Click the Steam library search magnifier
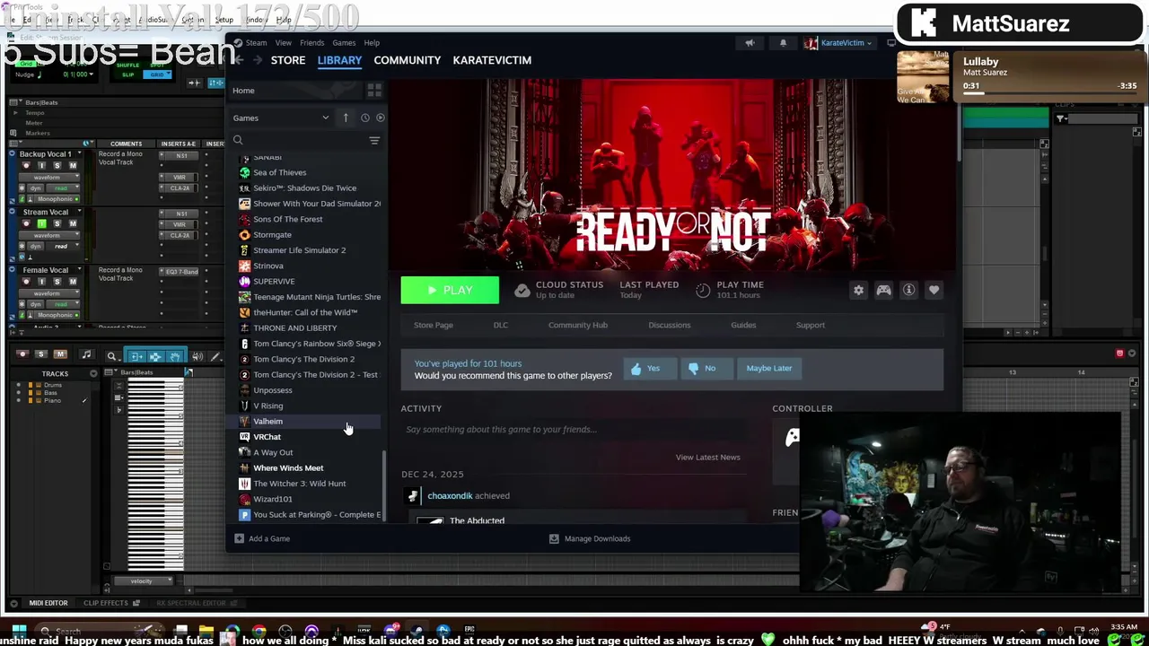The height and width of the screenshot is (646, 1149). (x=238, y=140)
